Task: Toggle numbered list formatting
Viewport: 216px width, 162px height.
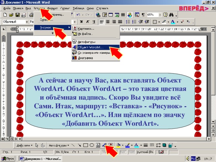Action: 128,22
